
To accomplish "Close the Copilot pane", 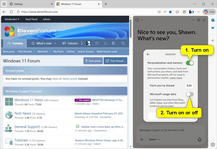I will (204, 20).
